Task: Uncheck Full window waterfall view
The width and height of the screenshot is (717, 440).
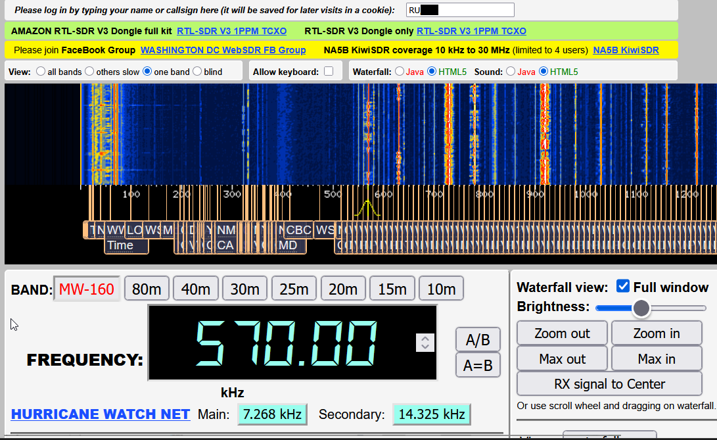Action: click(623, 287)
